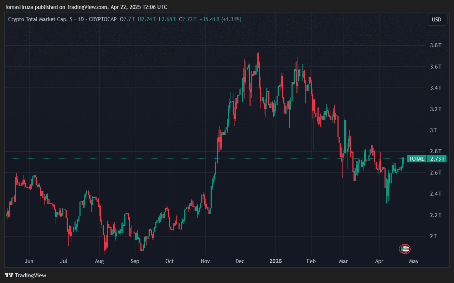Click the May label on time axis
Viewport: 454px width, 283px height.
413,261
